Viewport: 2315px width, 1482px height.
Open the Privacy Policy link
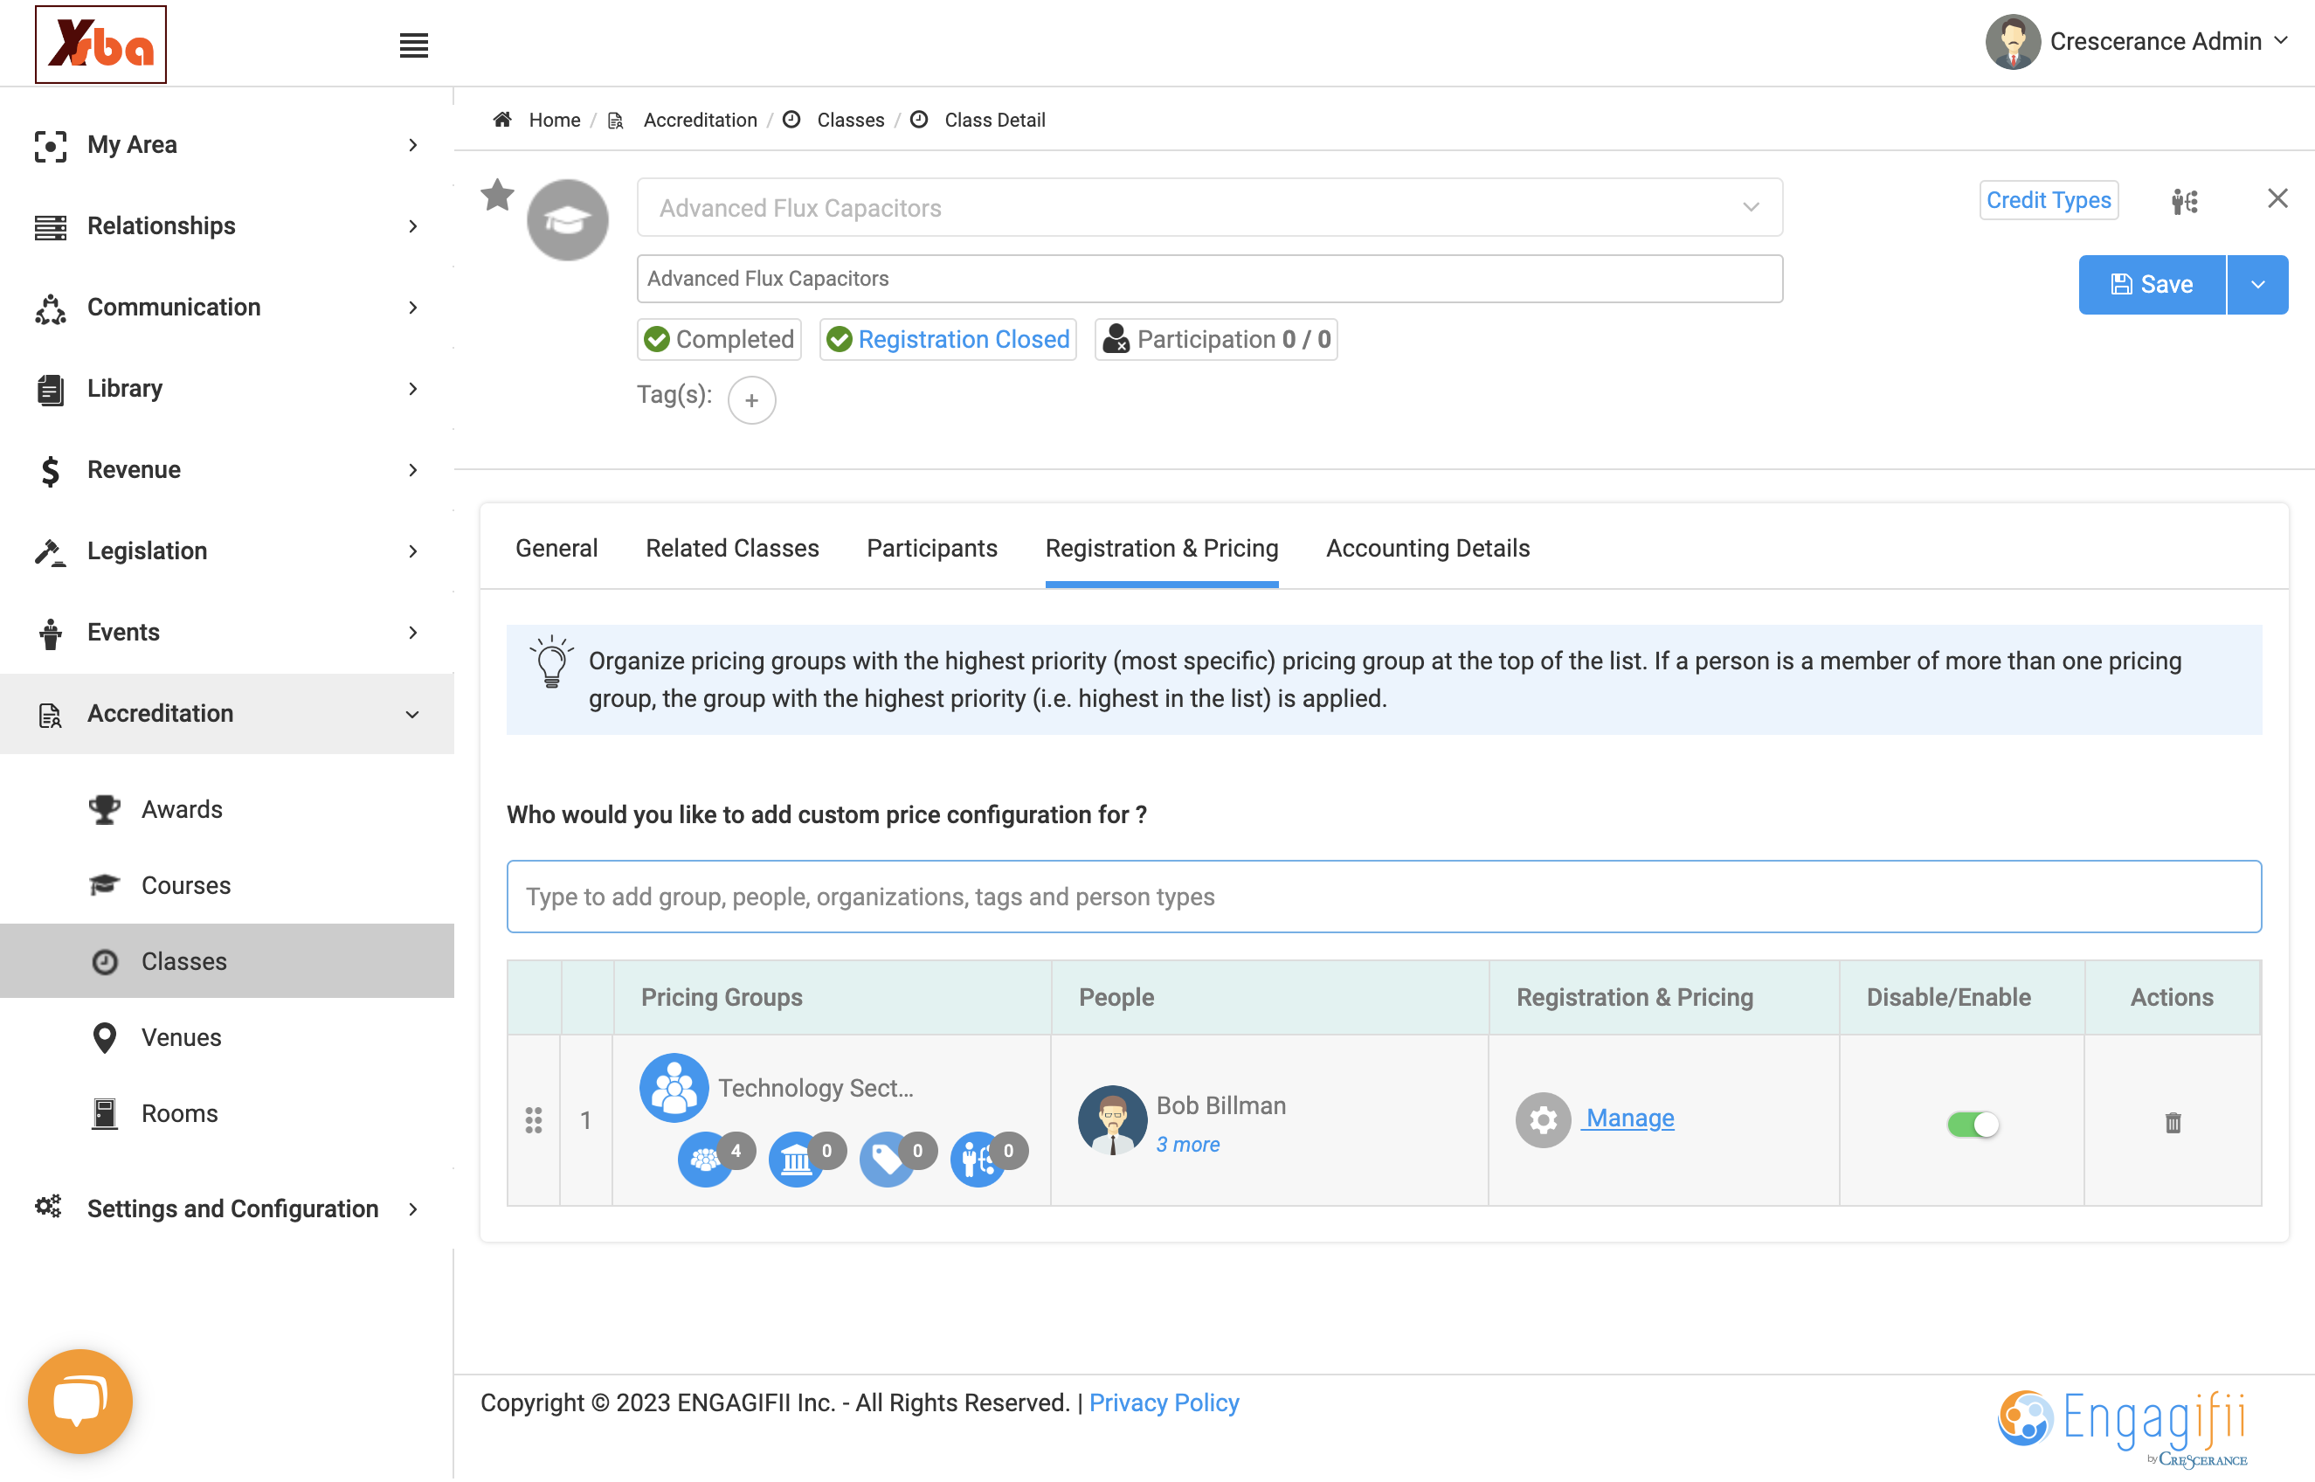[x=1164, y=1402]
